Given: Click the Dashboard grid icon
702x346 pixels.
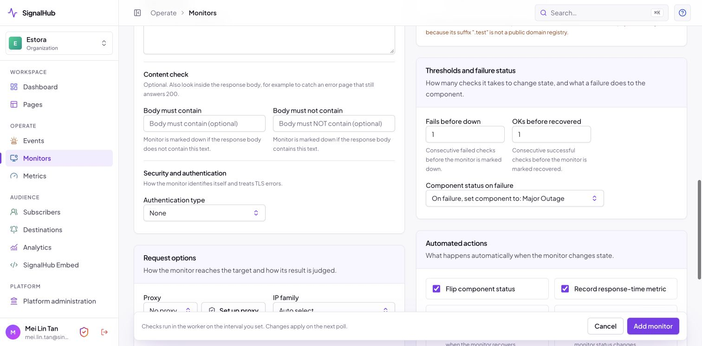Looking at the screenshot, I should pos(14,87).
